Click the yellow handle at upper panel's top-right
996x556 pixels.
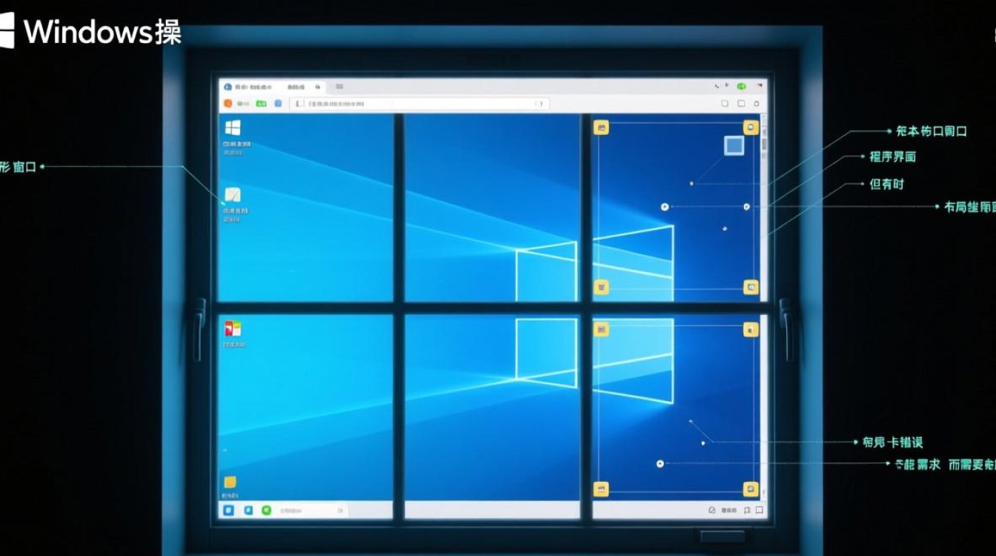(751, 128)
